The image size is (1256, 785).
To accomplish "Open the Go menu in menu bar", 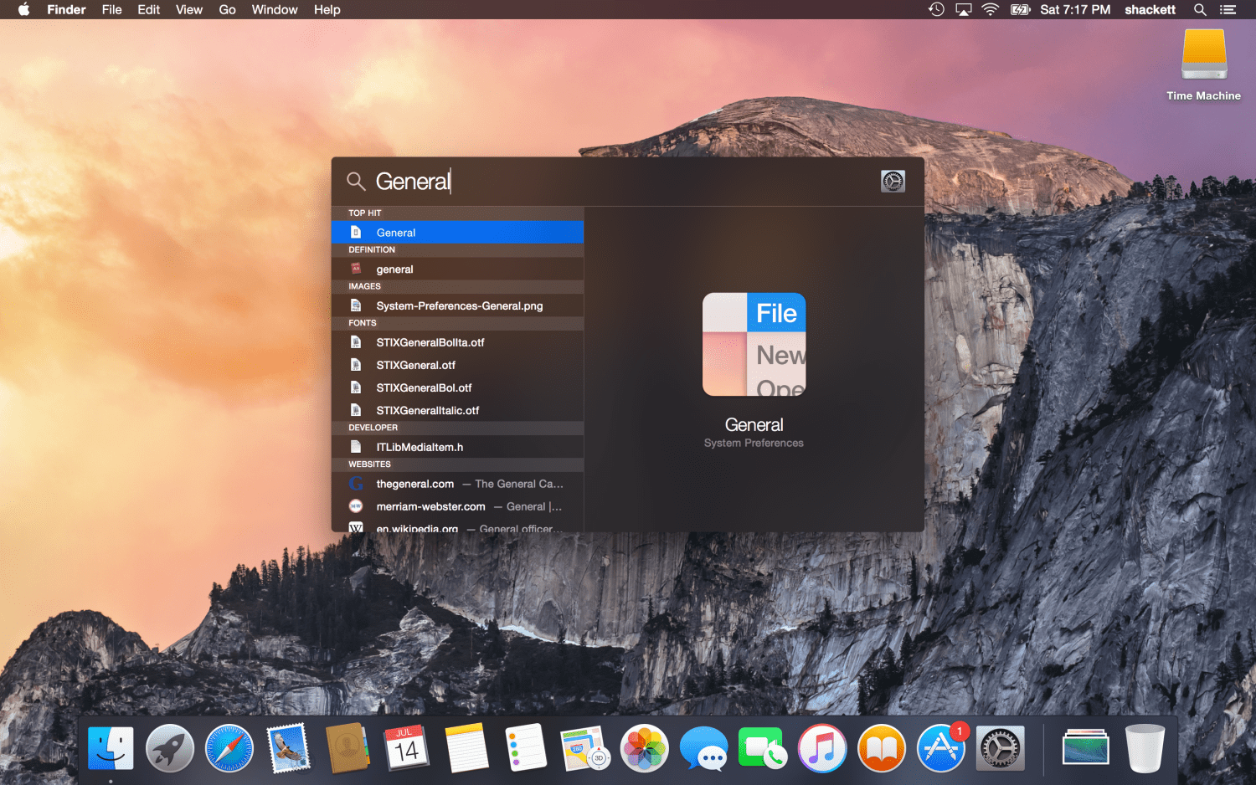I will click(227, 10).
